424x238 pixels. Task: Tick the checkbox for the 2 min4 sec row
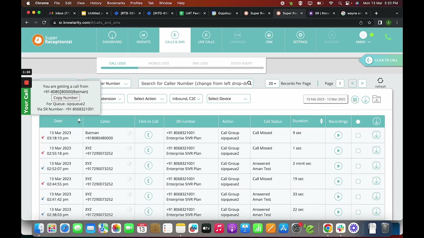(358, 166)
